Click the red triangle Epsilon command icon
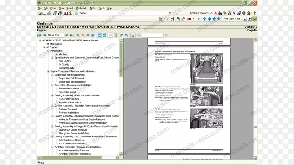The image size is (294, 165). [215, 13]
